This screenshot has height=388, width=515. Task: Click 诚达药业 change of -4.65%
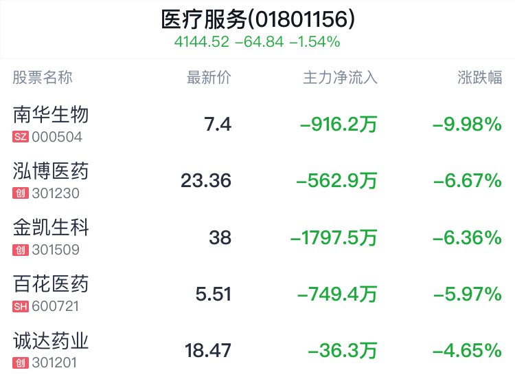pyautogui.click(x=468, y=351)
